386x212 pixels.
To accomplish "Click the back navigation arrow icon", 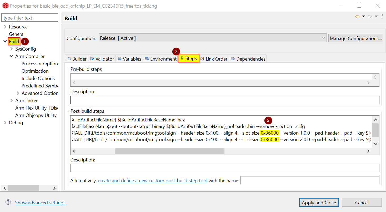I will pos(357,16).
